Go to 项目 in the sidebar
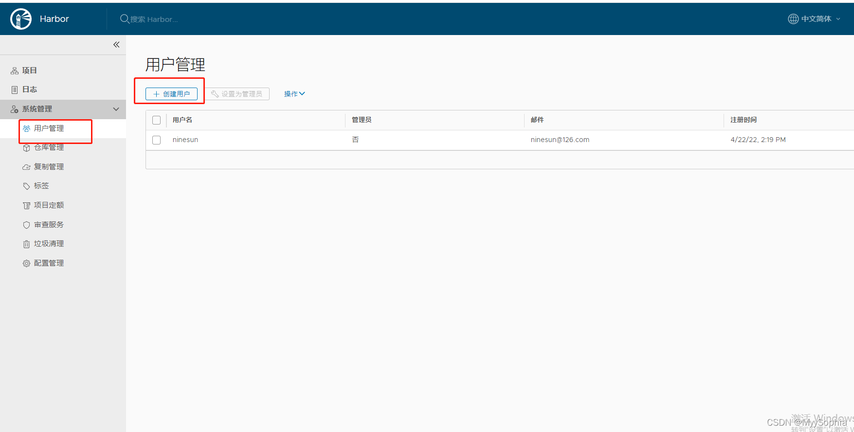 (x=29, y=71)
